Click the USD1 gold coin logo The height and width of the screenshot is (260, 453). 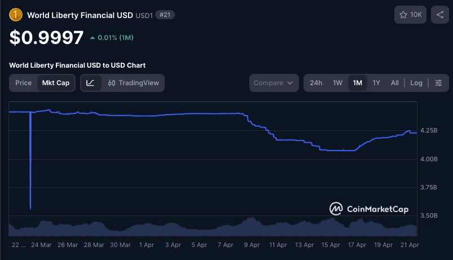(16, 15)
